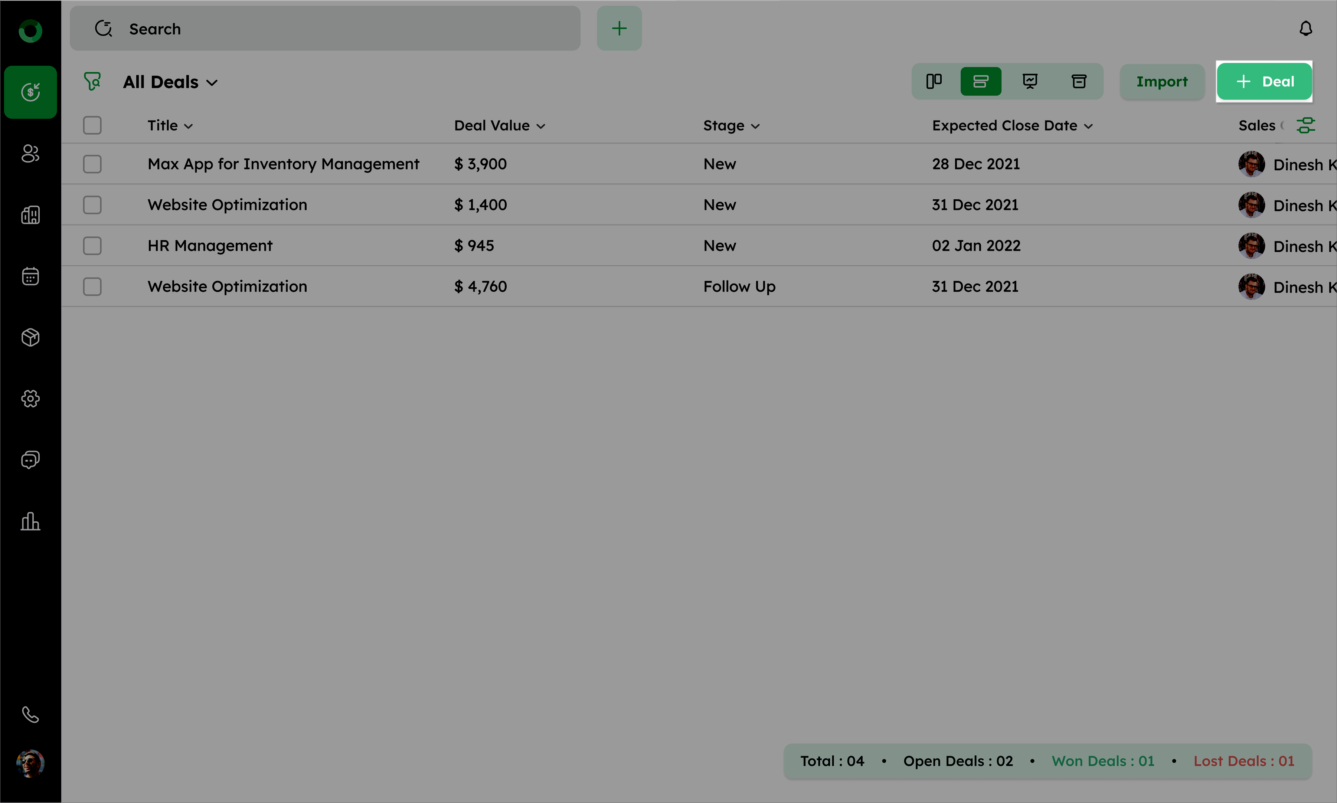Expand the All Deals dropdown

(x=170, y=82)
